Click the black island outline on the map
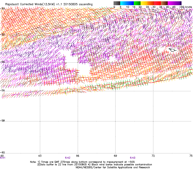Viewport: 193px width, 169px height. click(x=172, y=50)
